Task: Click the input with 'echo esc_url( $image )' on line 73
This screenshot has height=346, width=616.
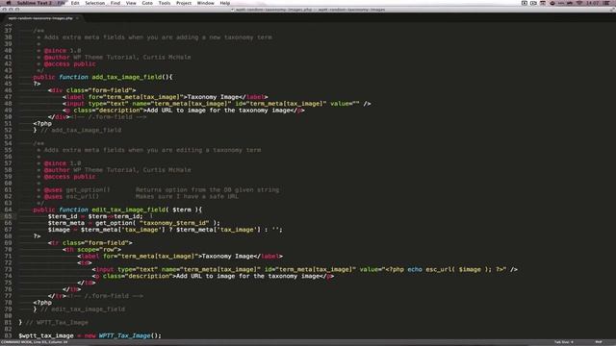Action: point(305,269)
